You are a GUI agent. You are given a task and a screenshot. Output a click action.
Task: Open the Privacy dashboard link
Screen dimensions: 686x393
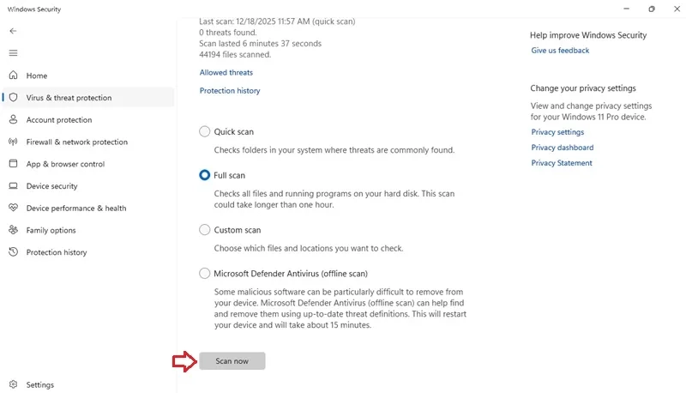coord(563,148)
